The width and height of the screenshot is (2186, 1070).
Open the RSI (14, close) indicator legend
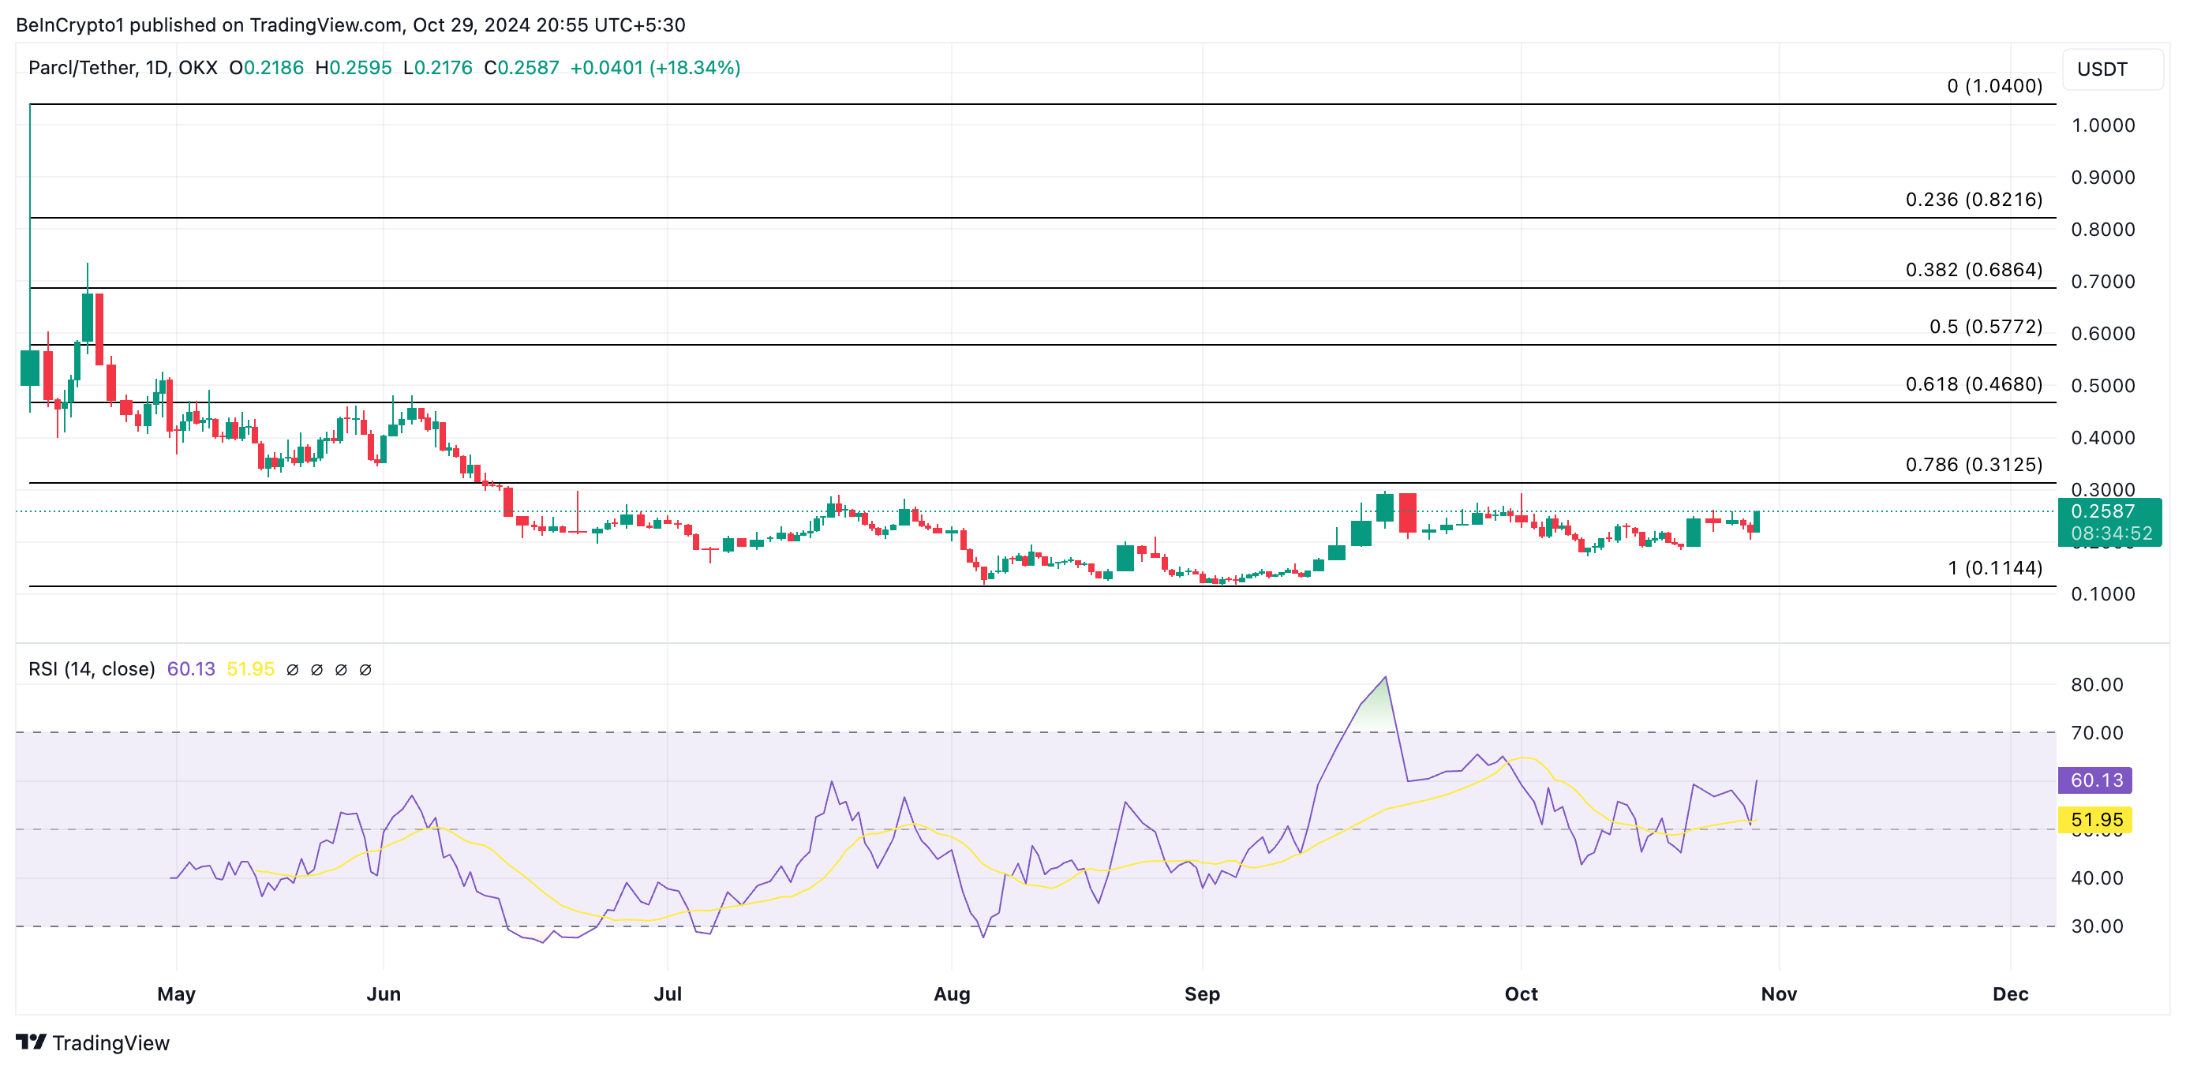[92, 668]
